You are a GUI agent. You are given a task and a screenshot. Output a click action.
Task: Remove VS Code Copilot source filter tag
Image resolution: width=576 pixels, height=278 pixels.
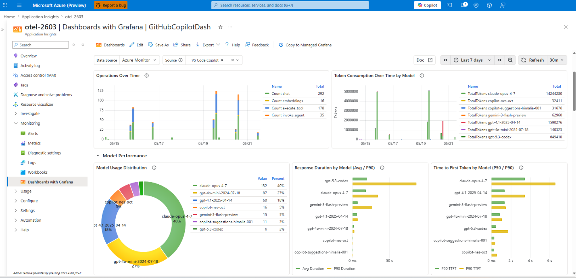(222, 60)
